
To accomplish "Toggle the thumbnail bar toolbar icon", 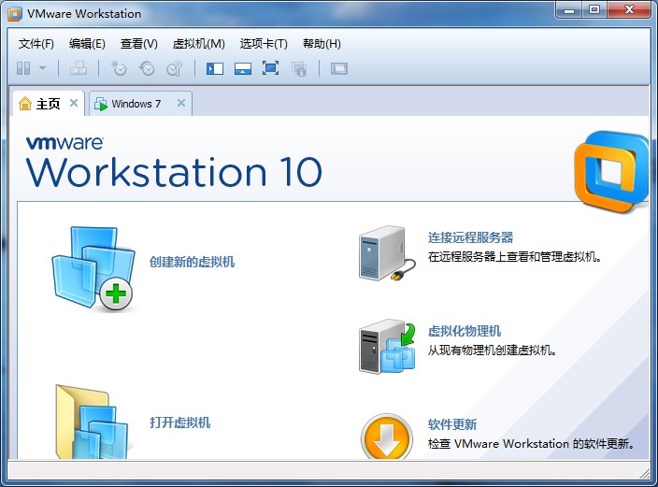I will point(242,68).
